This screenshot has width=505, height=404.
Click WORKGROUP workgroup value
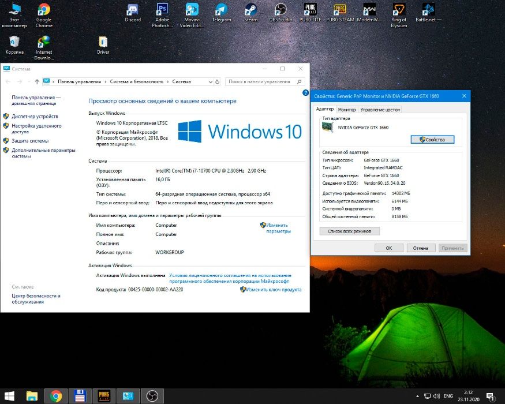tap(170, 252)
